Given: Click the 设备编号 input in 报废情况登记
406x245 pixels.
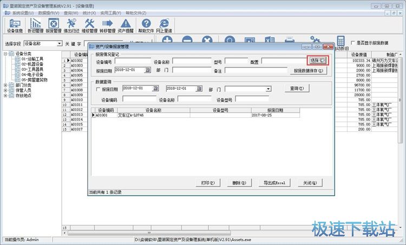Looking at the screenshot, I should click(x=133, y=61).
